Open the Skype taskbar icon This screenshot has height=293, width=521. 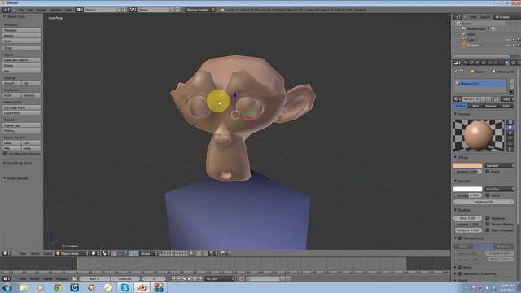(125, 287)
